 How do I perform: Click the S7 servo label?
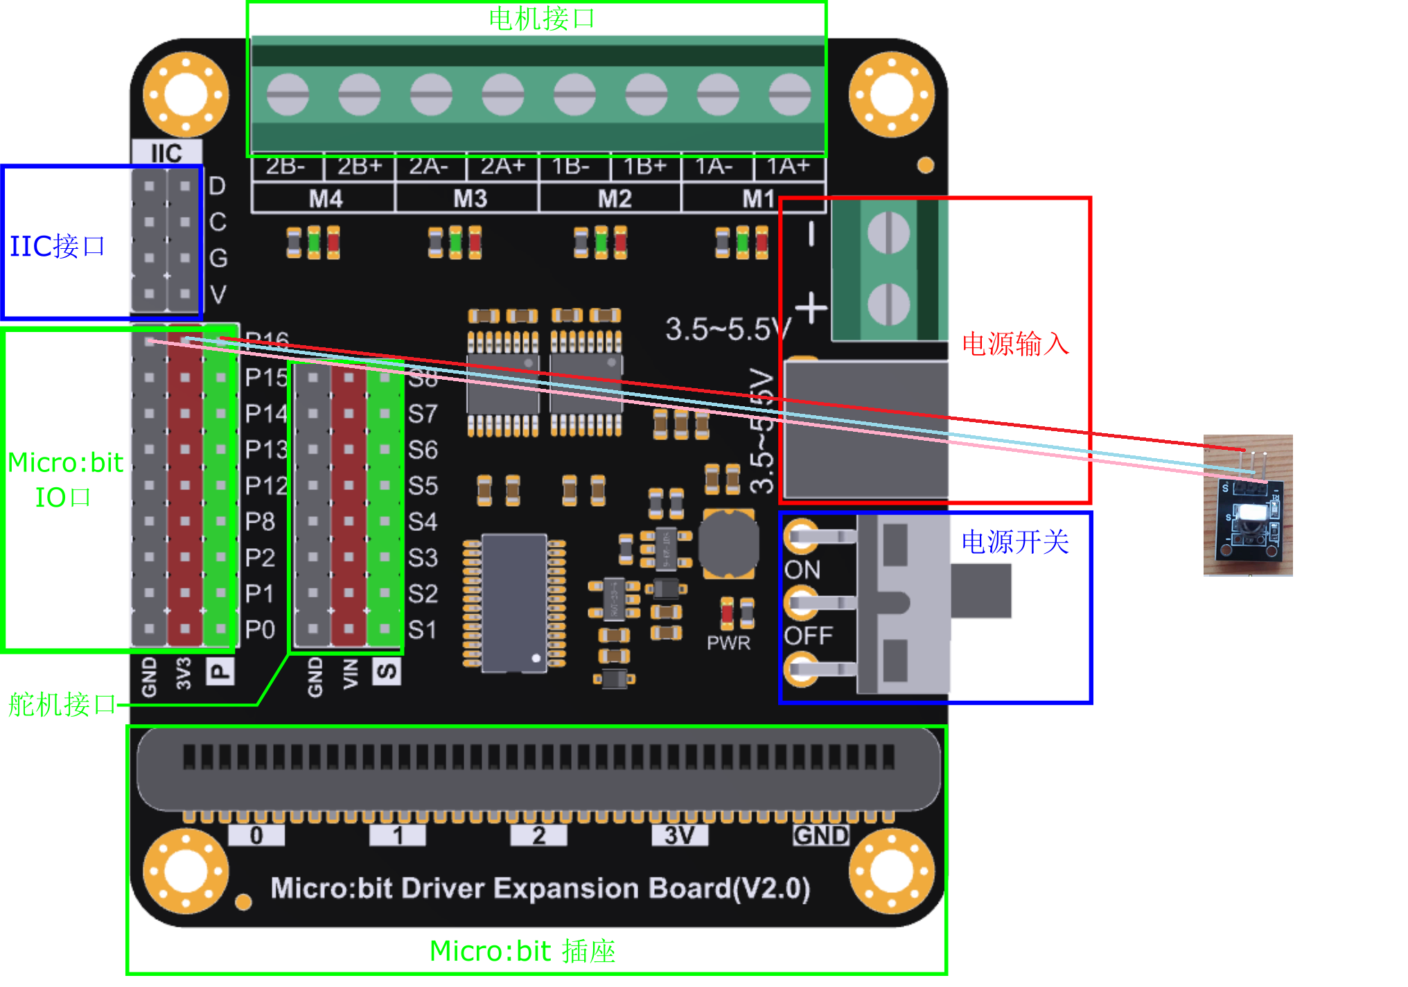423,414
